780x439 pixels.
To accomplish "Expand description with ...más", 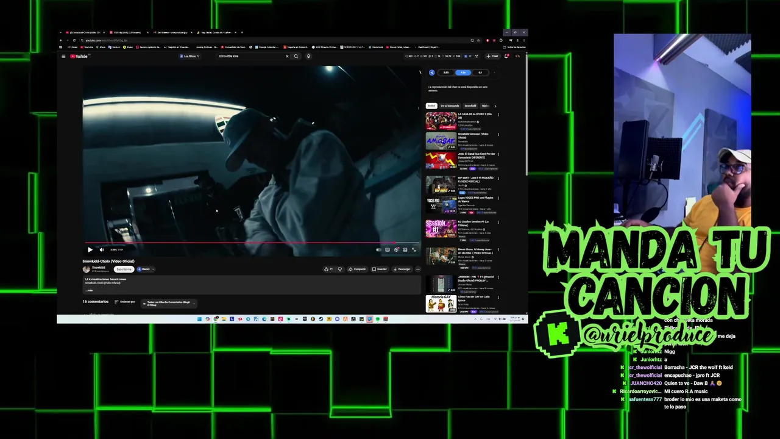I will 89,290.
